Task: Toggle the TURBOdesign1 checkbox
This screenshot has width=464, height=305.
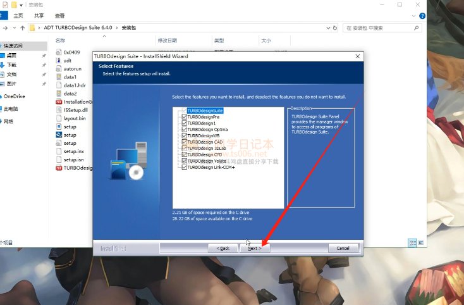Action: pos(185,123)
